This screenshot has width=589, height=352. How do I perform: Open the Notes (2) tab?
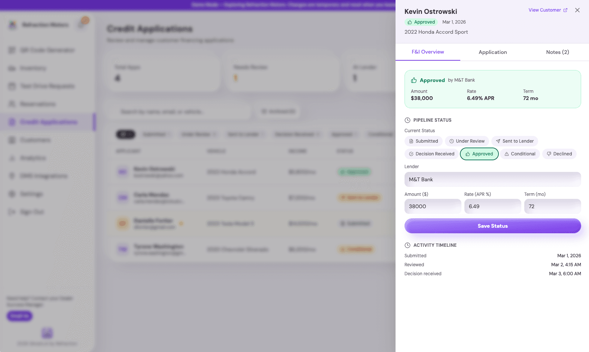tap(557, 52)
